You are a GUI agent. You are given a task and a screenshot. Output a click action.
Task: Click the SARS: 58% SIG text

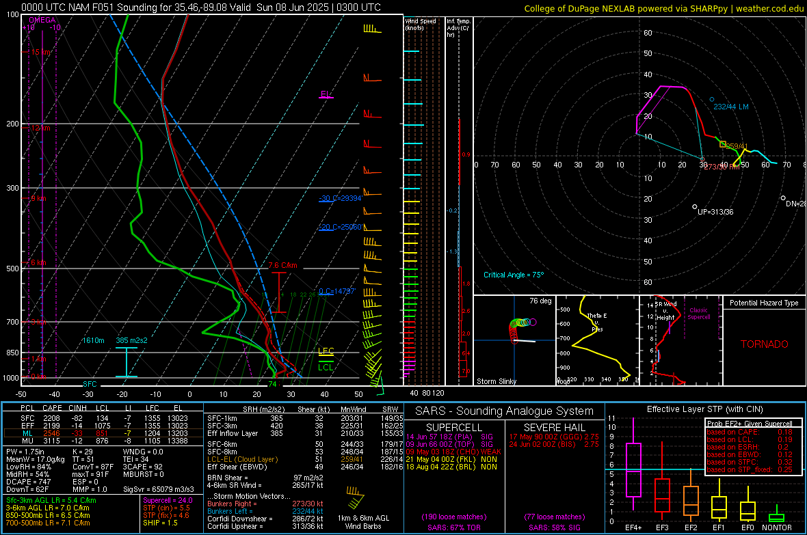click(x=554, y=527)
